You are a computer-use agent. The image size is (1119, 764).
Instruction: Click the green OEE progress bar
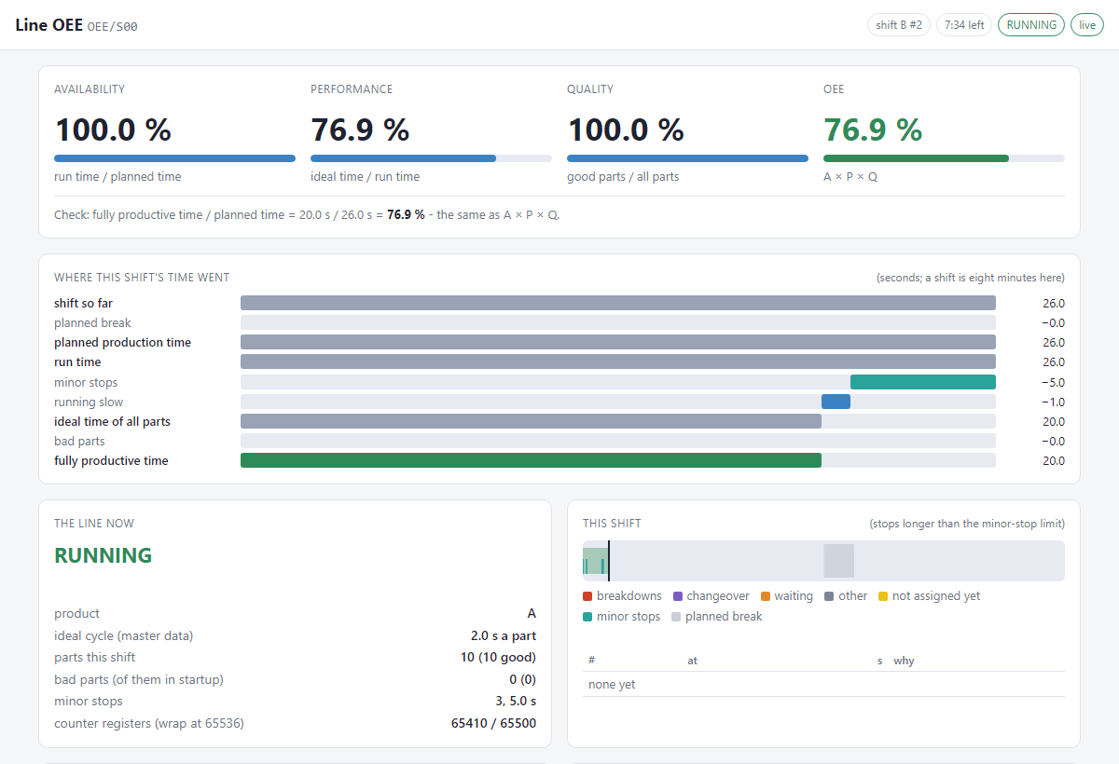coord(944,158)
